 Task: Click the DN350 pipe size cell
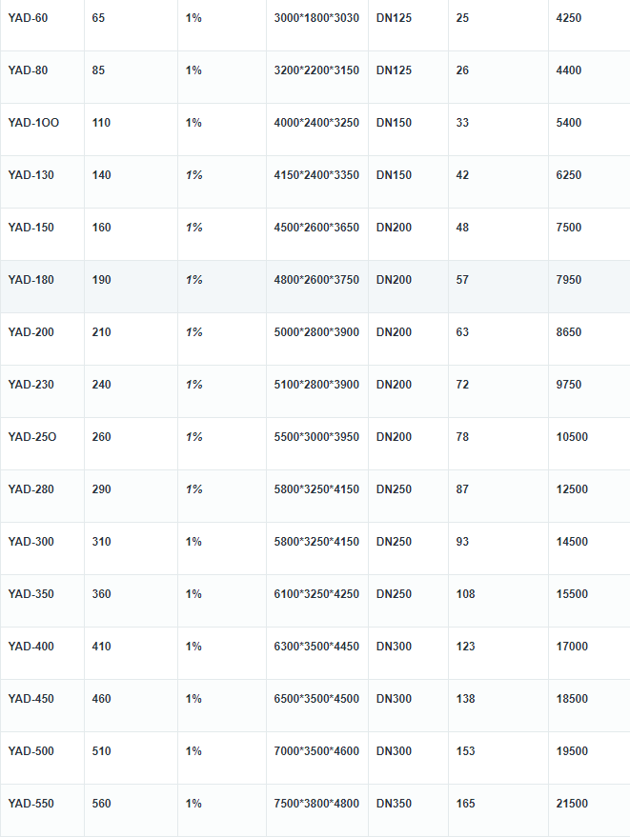pyautogui.click(x=394, y=804)
